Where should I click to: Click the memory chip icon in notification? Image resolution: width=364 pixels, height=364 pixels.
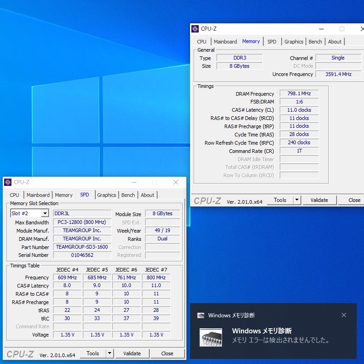(x=211, y=337)
